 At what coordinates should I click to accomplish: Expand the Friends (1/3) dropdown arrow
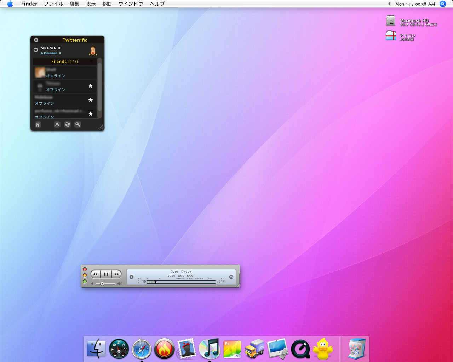coord(91,62)
